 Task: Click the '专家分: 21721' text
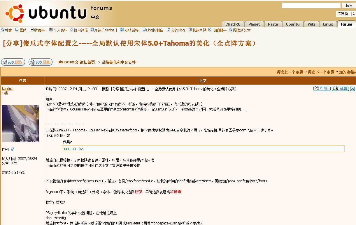13,172
